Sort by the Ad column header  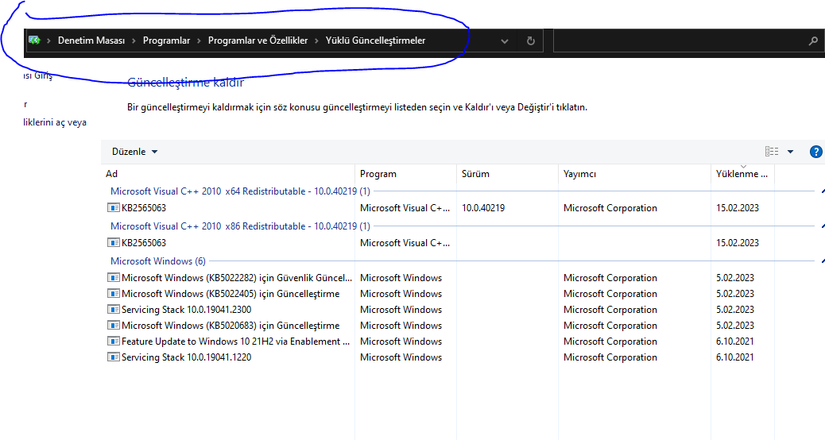228,173
